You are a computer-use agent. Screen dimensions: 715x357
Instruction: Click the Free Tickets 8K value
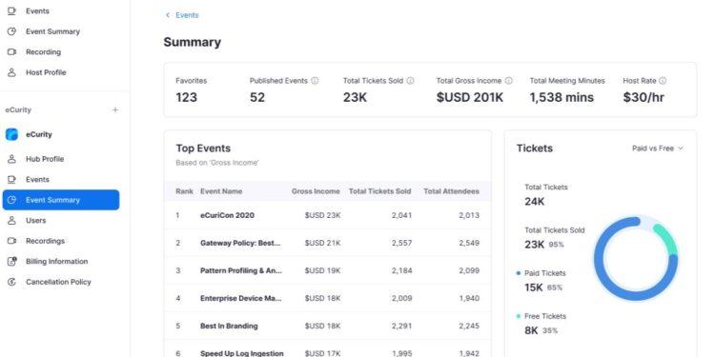[531, 330]
